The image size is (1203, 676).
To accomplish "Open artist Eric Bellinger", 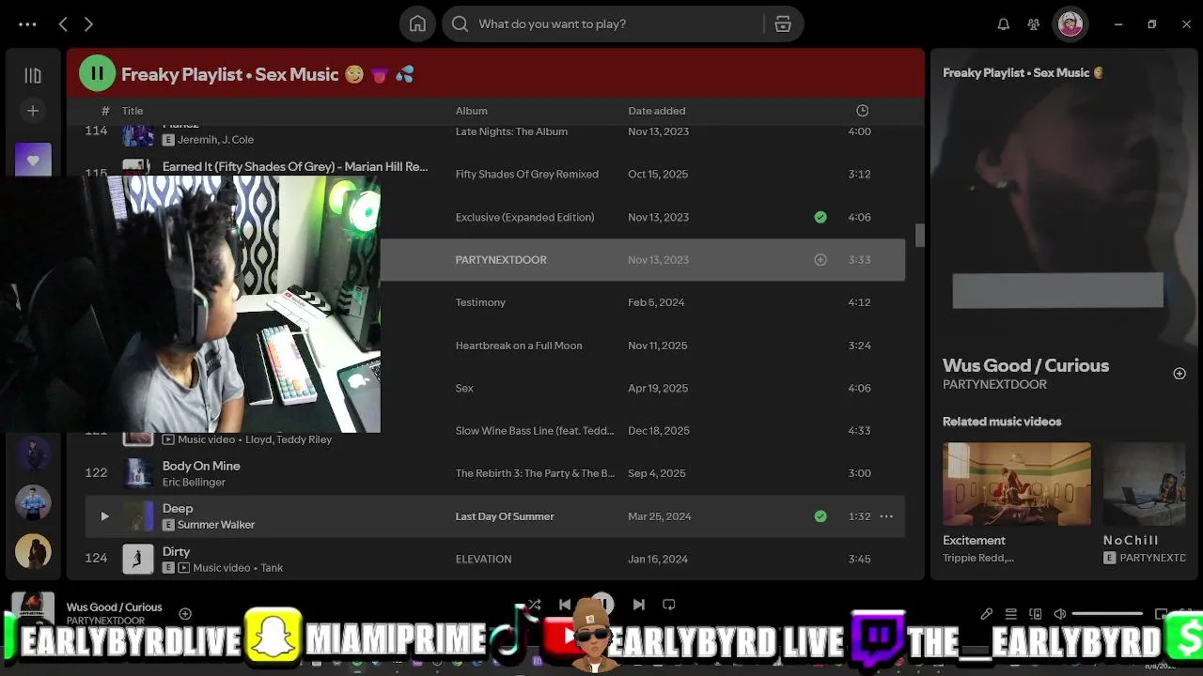I will click(194, 483).
